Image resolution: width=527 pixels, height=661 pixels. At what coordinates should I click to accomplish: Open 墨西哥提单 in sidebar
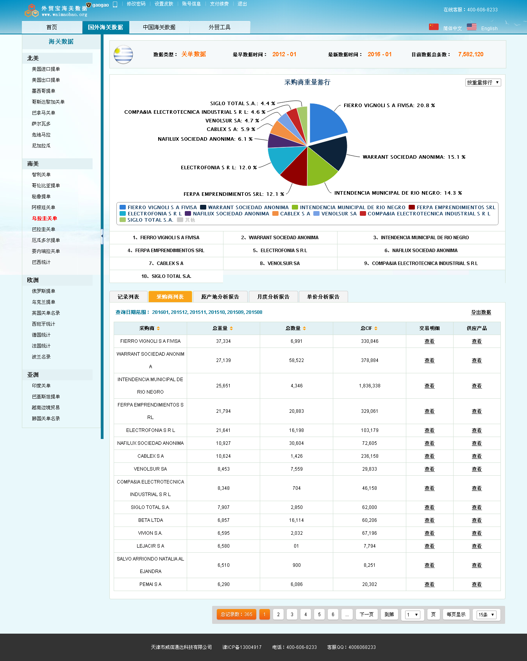click(43, 91)
